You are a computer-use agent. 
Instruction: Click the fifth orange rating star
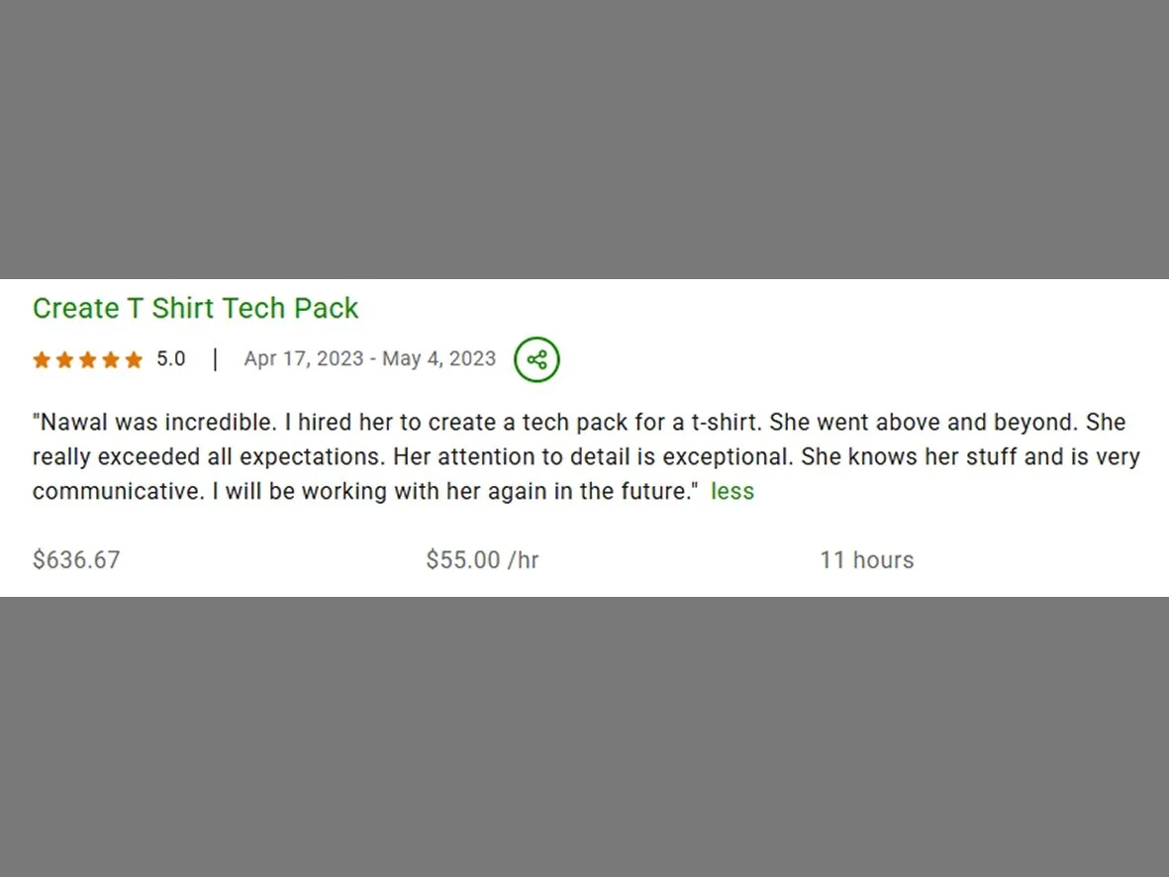[x=135, y=360]
